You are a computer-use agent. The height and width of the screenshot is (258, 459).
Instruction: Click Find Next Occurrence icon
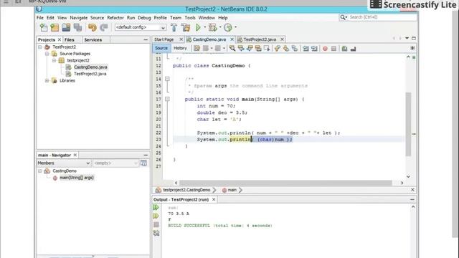[x=250, y=48]
